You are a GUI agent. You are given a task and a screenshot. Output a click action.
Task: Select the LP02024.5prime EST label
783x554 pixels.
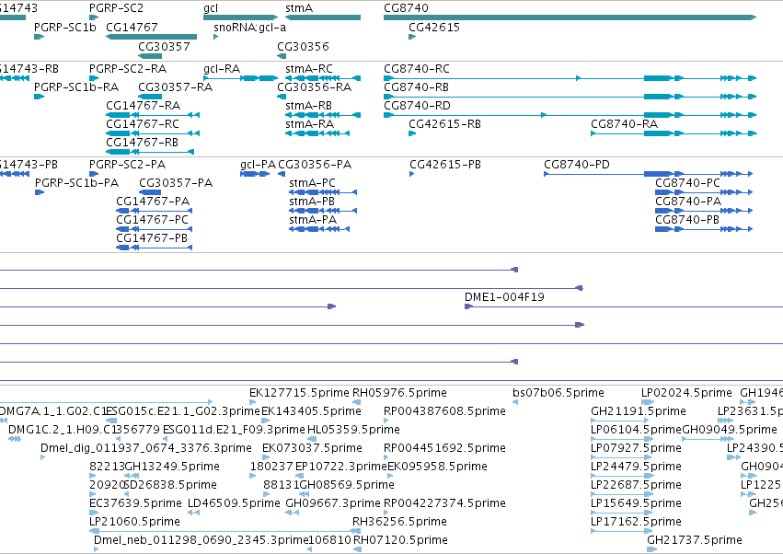click(x=686, y=393)
